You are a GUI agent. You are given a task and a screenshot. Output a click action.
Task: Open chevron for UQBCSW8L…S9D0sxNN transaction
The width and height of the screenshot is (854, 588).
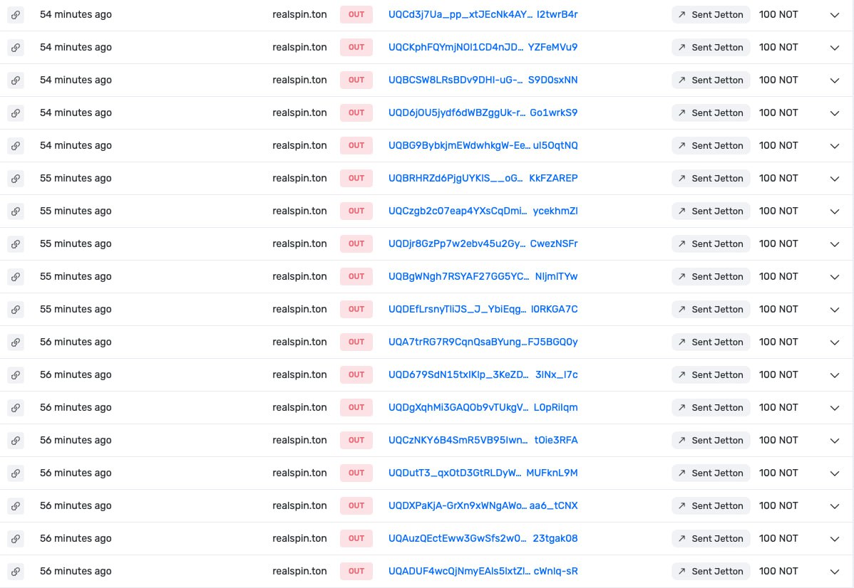pos(834,80)
